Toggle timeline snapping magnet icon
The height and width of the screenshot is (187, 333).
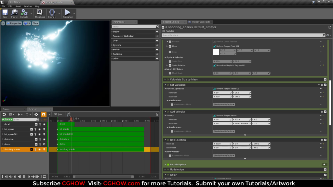[x=44, y=115]
